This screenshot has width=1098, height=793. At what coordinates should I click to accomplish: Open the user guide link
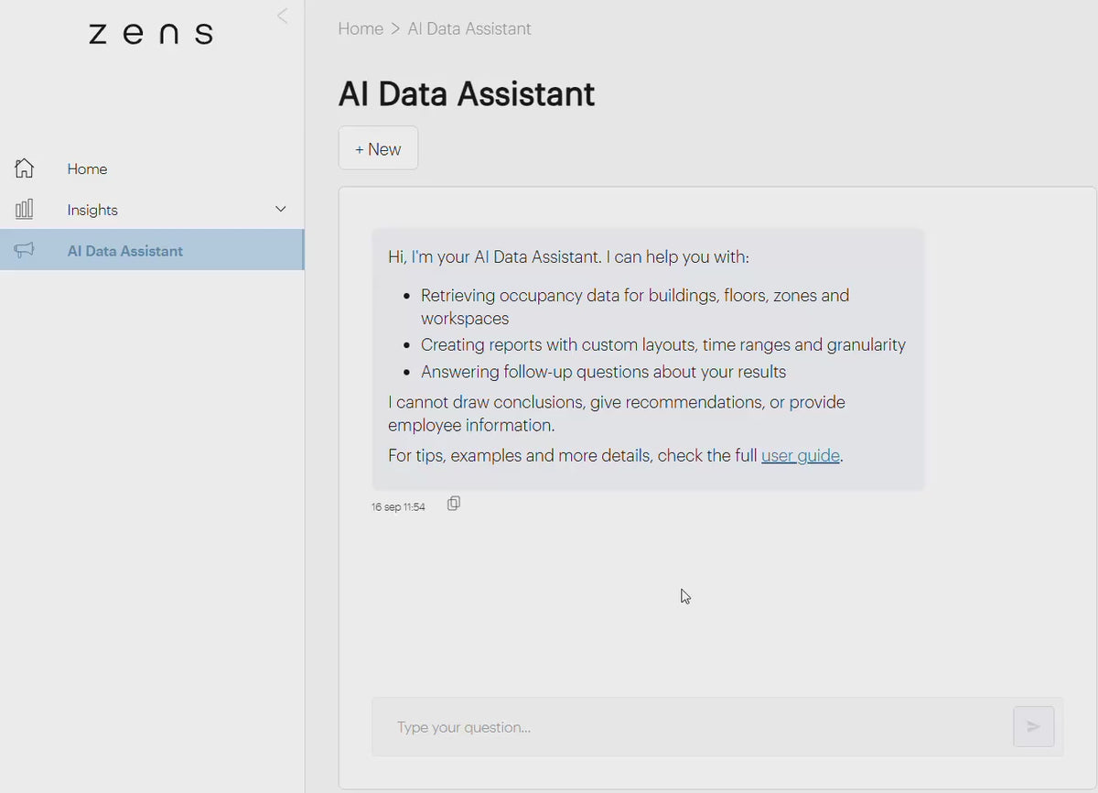(x=801, y=455)
